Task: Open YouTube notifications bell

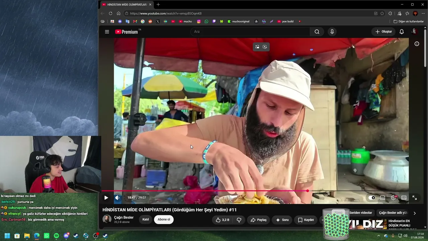Action: point(402,32)
